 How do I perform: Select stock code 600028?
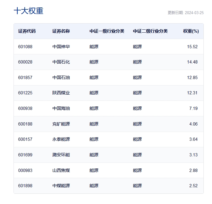(x=25, y=62)
